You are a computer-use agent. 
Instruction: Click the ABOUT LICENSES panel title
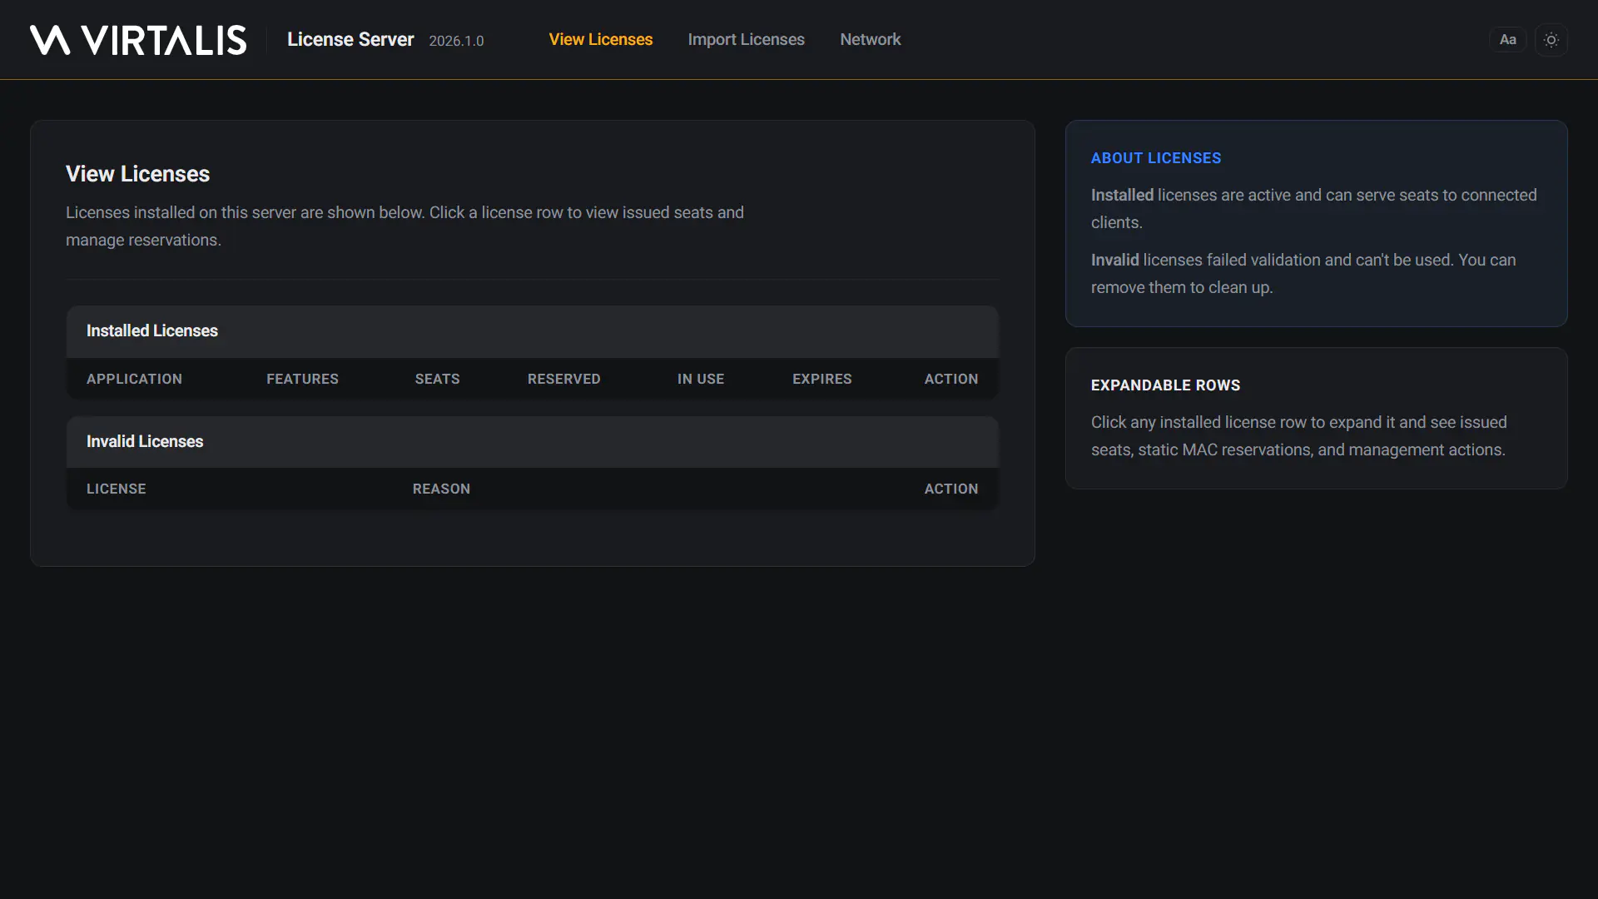click(1156, 158)
